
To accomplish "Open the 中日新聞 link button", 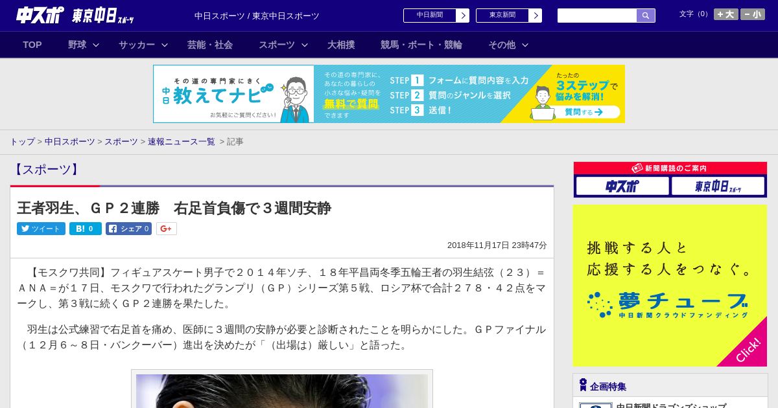I will pos(430,16).
